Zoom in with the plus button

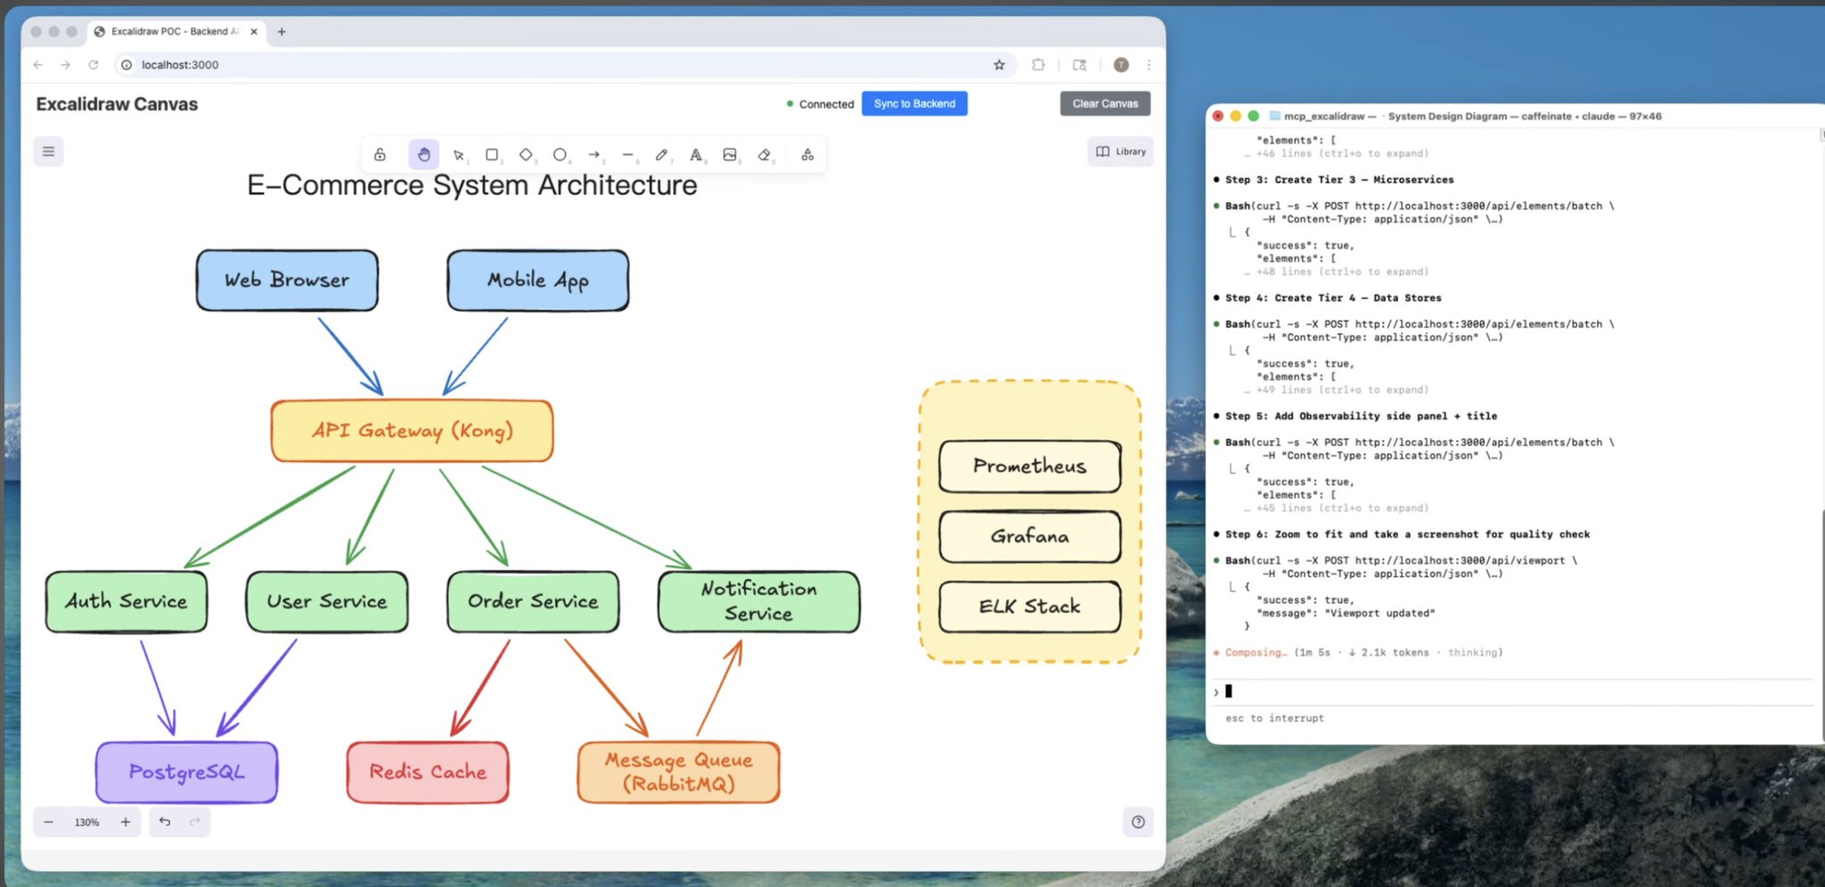point(126,822)
